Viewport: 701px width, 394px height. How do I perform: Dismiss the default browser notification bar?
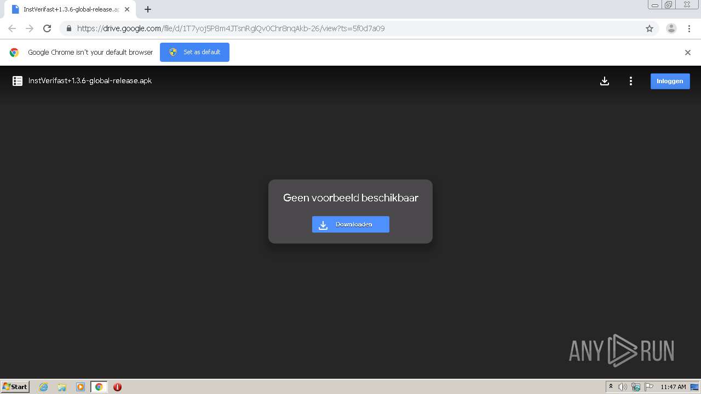(x=688, y=53)
